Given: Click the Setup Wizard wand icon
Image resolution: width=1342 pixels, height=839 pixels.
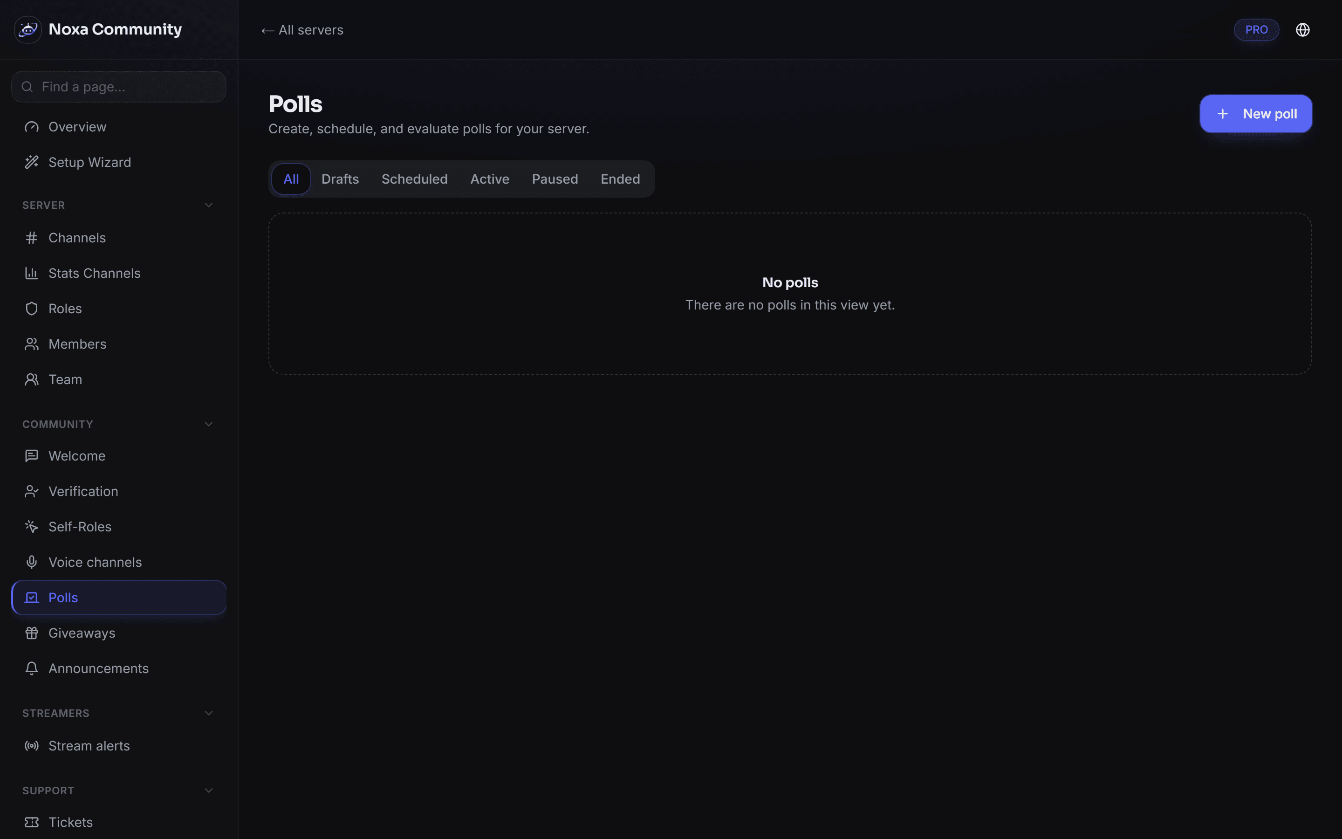Looking at the screenshot, I should tap(32, 163).
